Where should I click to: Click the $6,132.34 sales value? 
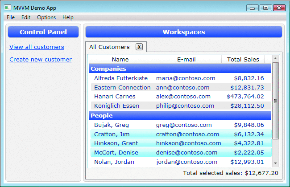pos(249,134)
